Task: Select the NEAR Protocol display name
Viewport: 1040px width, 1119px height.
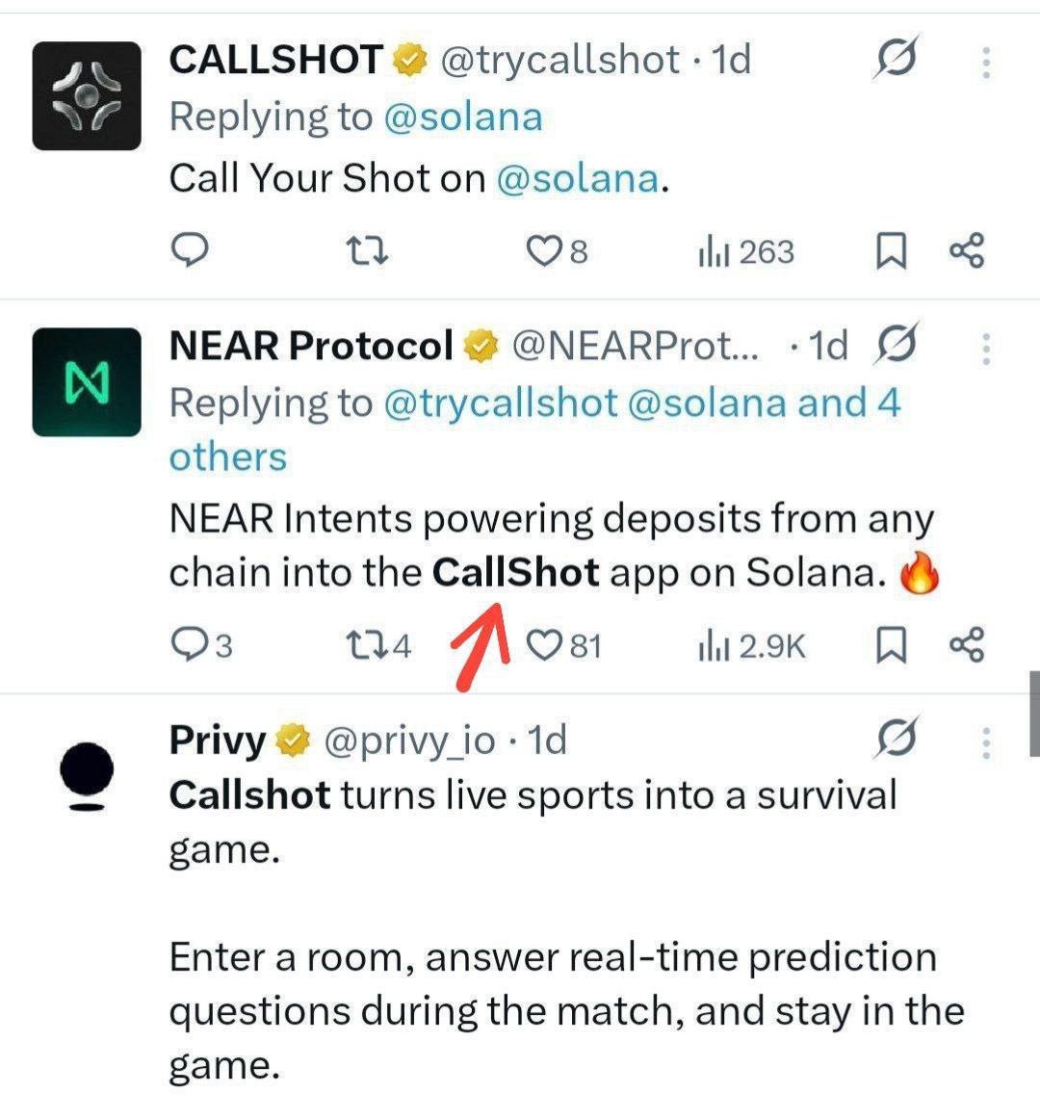Action: click(x=310, y=344)
